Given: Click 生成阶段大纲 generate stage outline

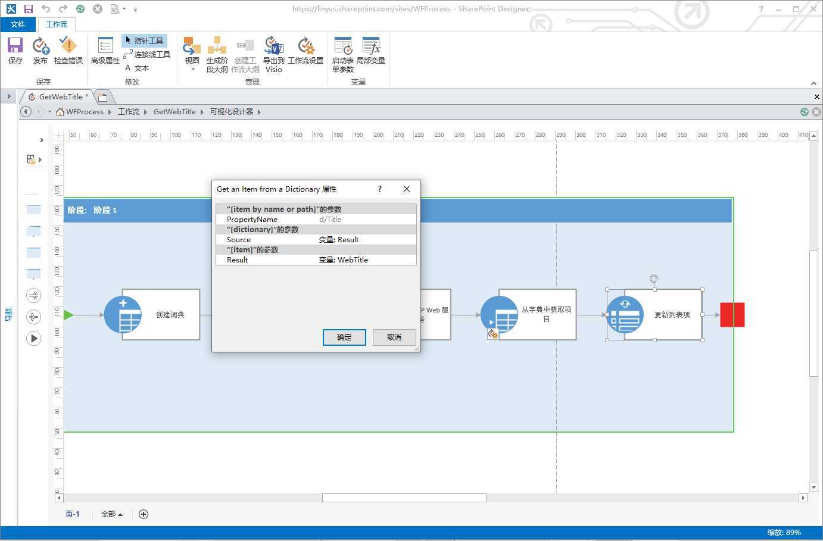Looking at the screenshot, I should pos(217,54).
